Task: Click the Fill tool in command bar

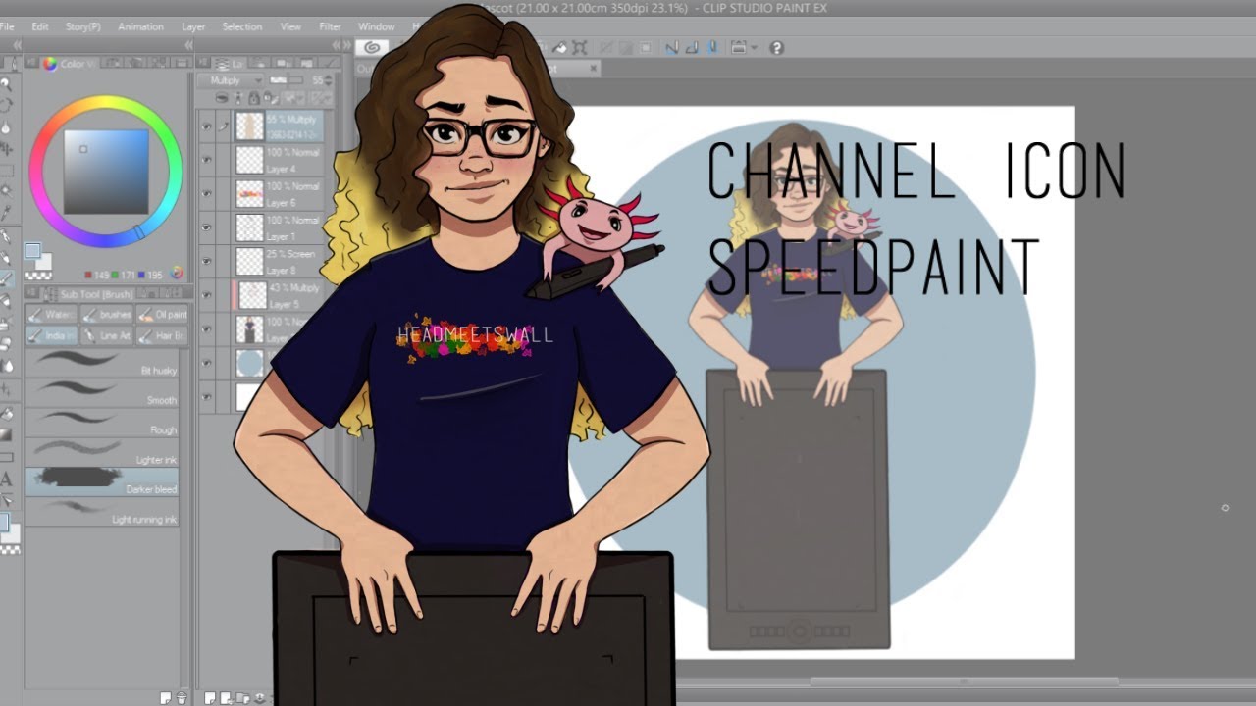Action: (x=560, y=47)
